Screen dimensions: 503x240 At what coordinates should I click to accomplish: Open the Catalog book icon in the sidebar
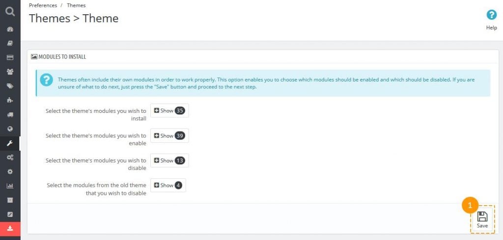pos(10,43)
